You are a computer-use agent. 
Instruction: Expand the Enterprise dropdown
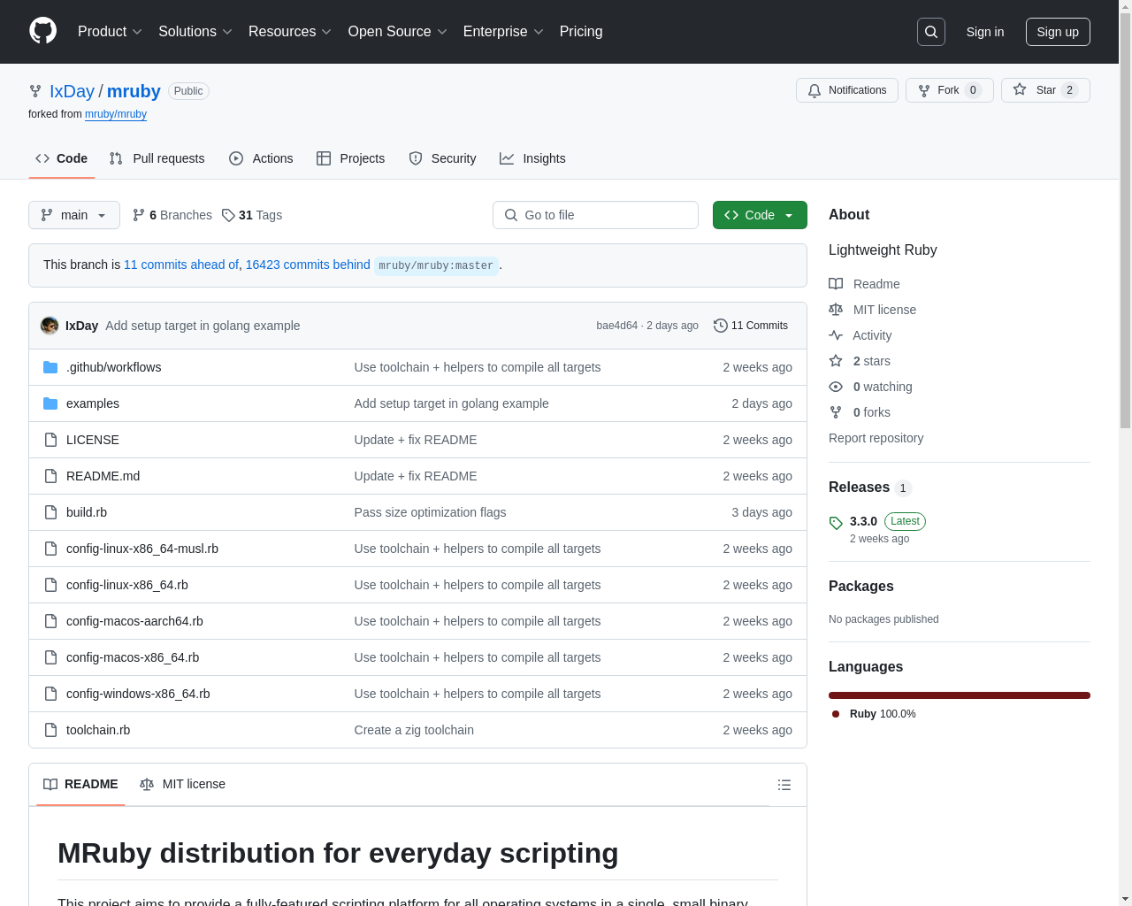[x=503, y=32]
